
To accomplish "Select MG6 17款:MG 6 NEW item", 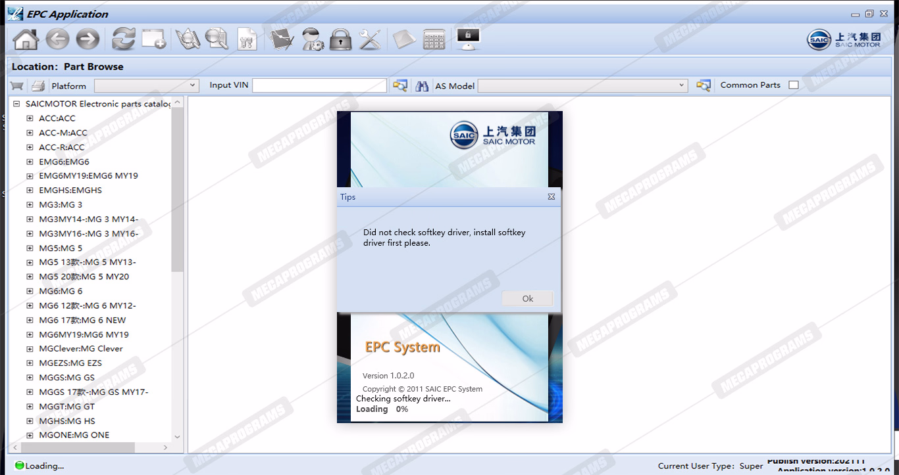I will point(82,320).
